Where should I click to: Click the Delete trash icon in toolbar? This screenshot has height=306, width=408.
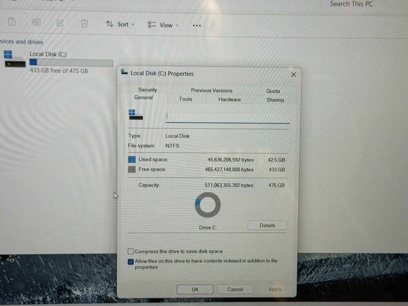click(84, 23)
